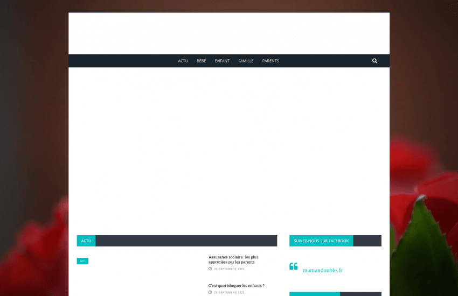Click the blank featured image beneath ACTU tag
Screen dimensions: 458x296
click(x=138, y=277)
